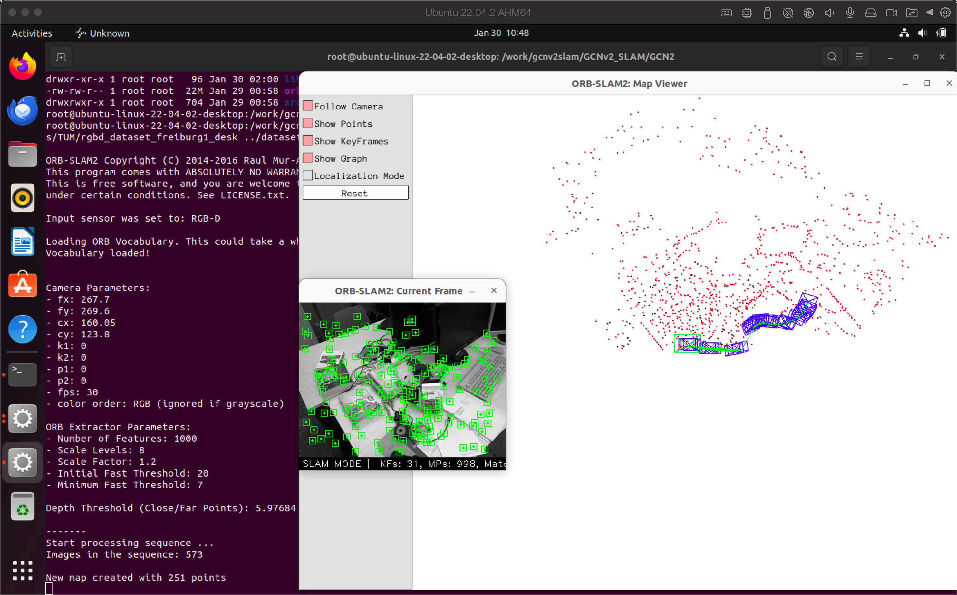957x595 pixels.
Task: Click the terminal window title path
Action: click(500, 57)
